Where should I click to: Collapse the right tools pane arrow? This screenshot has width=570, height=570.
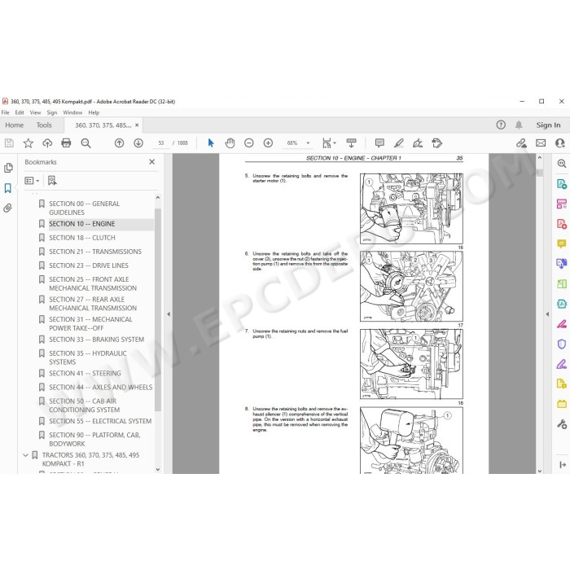(547, 314)
